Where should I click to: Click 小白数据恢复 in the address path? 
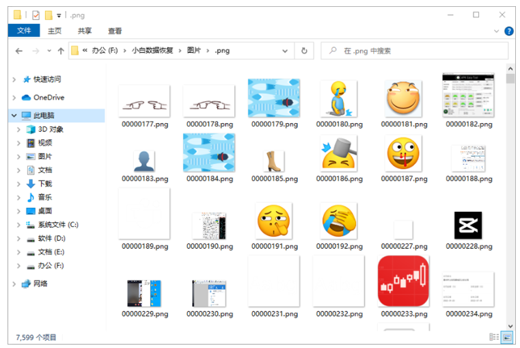(152, 51)
